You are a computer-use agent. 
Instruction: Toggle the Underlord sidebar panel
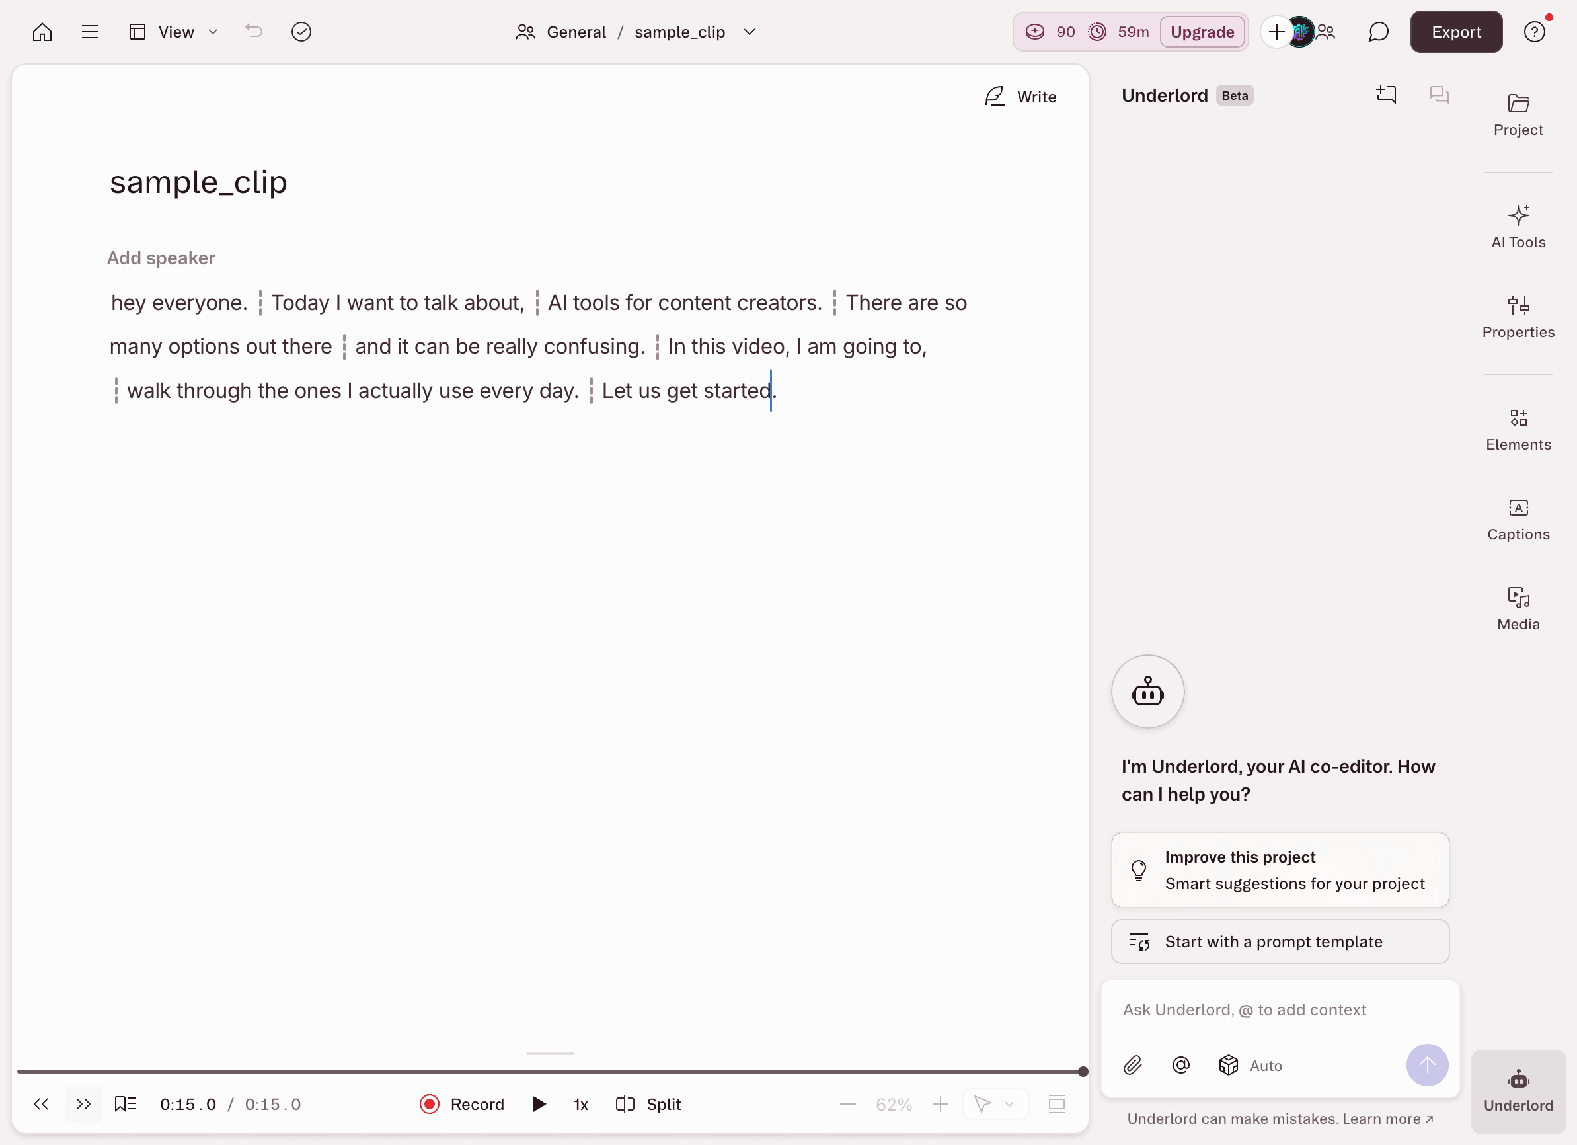point(1518,1091)
